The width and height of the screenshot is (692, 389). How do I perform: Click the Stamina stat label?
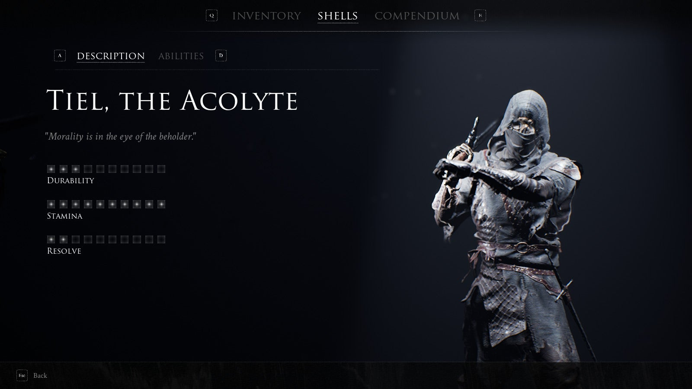(x=64, y=216)
